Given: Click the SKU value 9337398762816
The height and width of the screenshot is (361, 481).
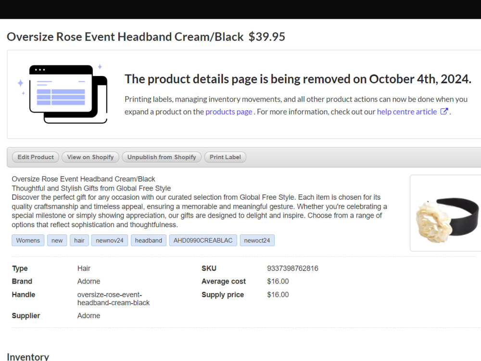Looking at the screenshot, I should (292, 268).
